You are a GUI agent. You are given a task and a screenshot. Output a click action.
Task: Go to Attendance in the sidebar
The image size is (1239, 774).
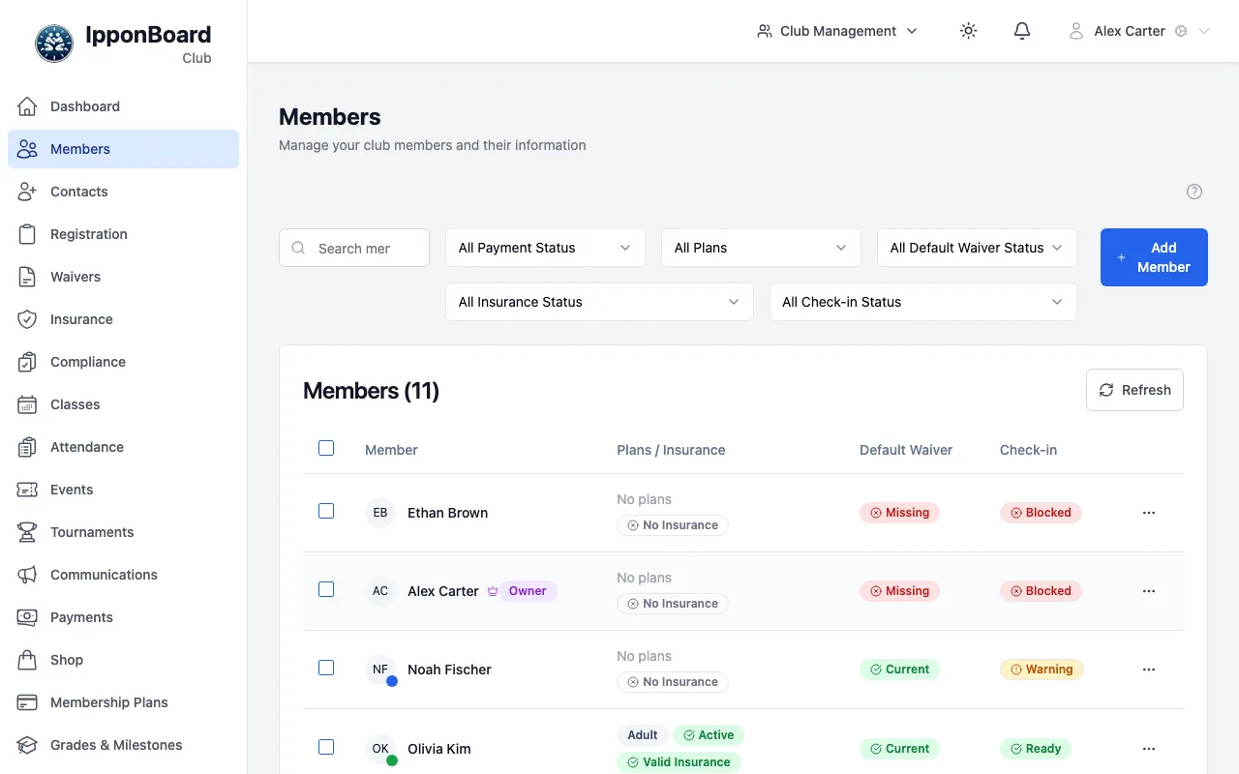tap(123, 447)
